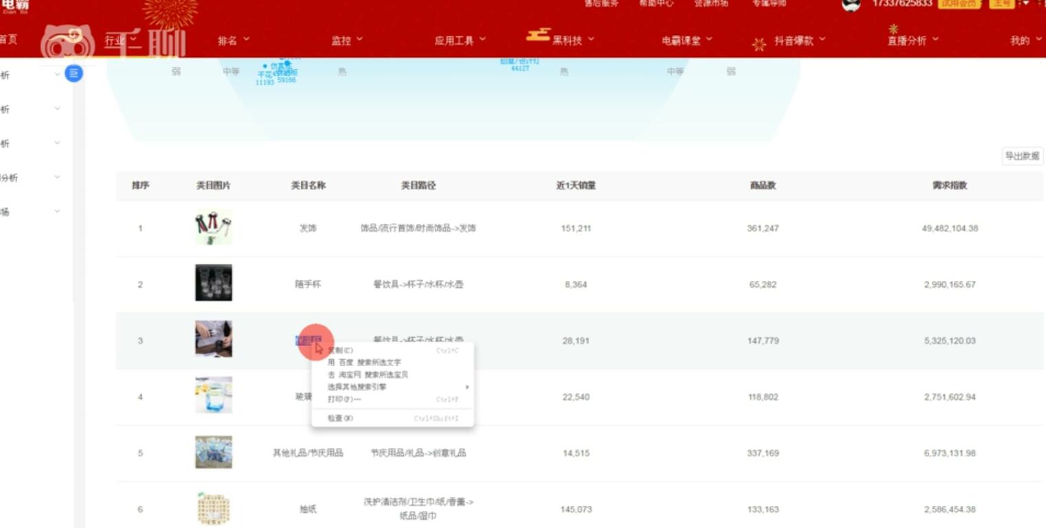The image size is (1046, 528).
Task: Open 选择其他搜索引擎 submenu
Action: 392,387
